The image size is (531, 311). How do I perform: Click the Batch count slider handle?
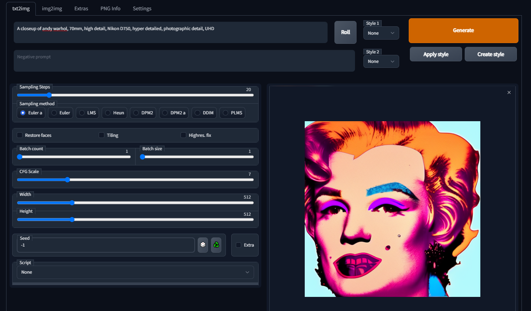[x=20, y=157]
